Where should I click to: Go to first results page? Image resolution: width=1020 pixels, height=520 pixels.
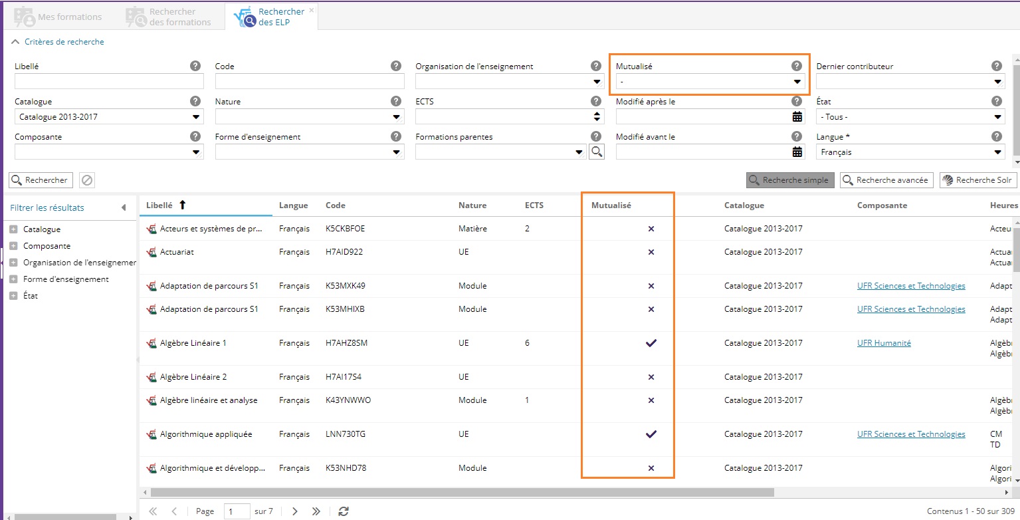point(153,511)
